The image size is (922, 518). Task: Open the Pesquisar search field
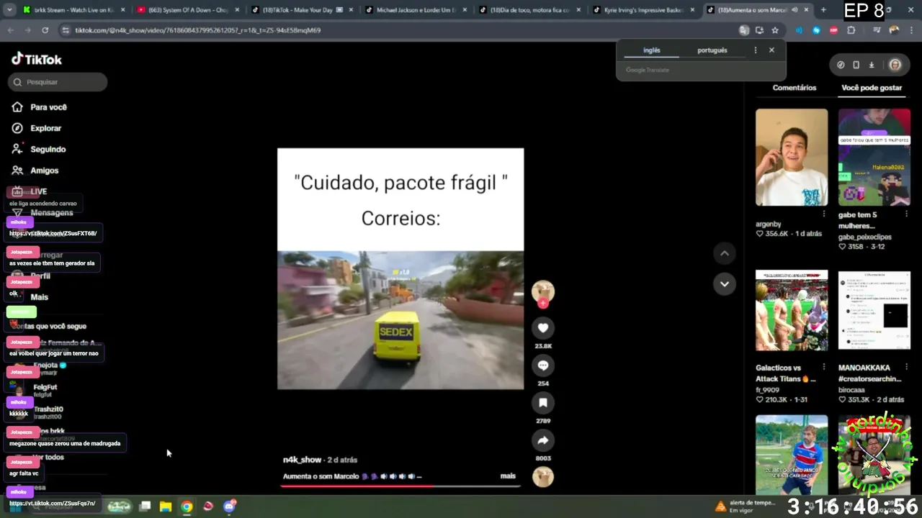pos(58,82)
